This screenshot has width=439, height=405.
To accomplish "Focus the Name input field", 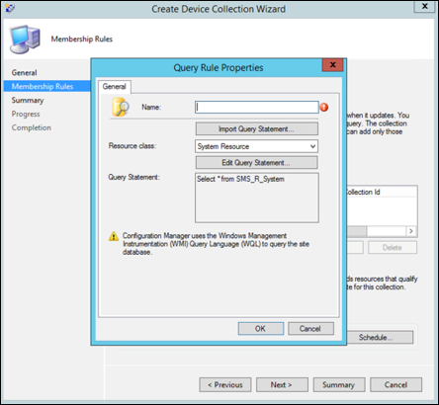I will [x=257, y=108].
